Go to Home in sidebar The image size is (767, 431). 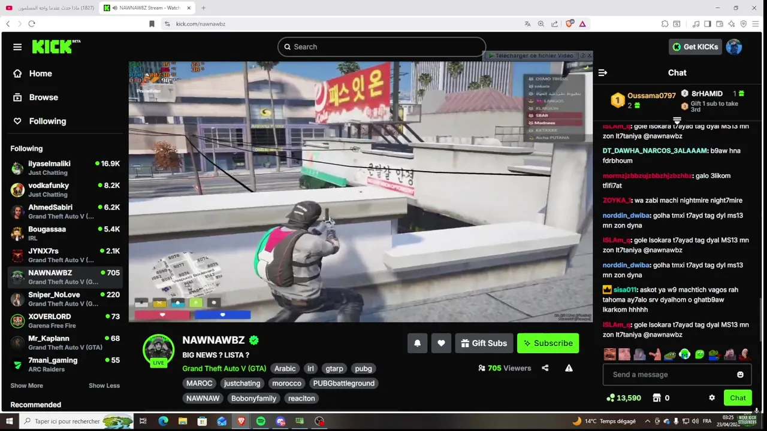[40, 74]
